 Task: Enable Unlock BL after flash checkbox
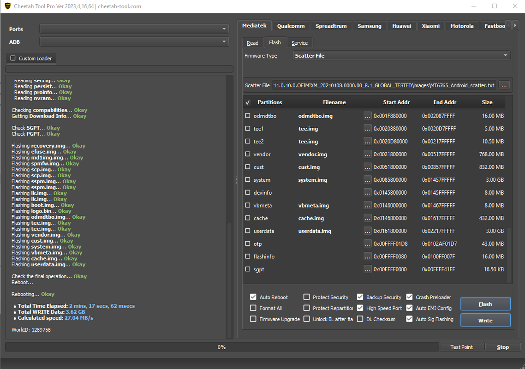306,319
